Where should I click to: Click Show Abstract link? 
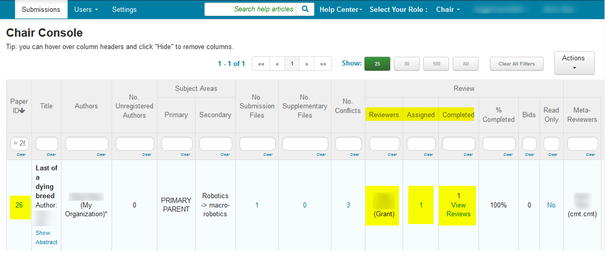click(x=46, y=237)
